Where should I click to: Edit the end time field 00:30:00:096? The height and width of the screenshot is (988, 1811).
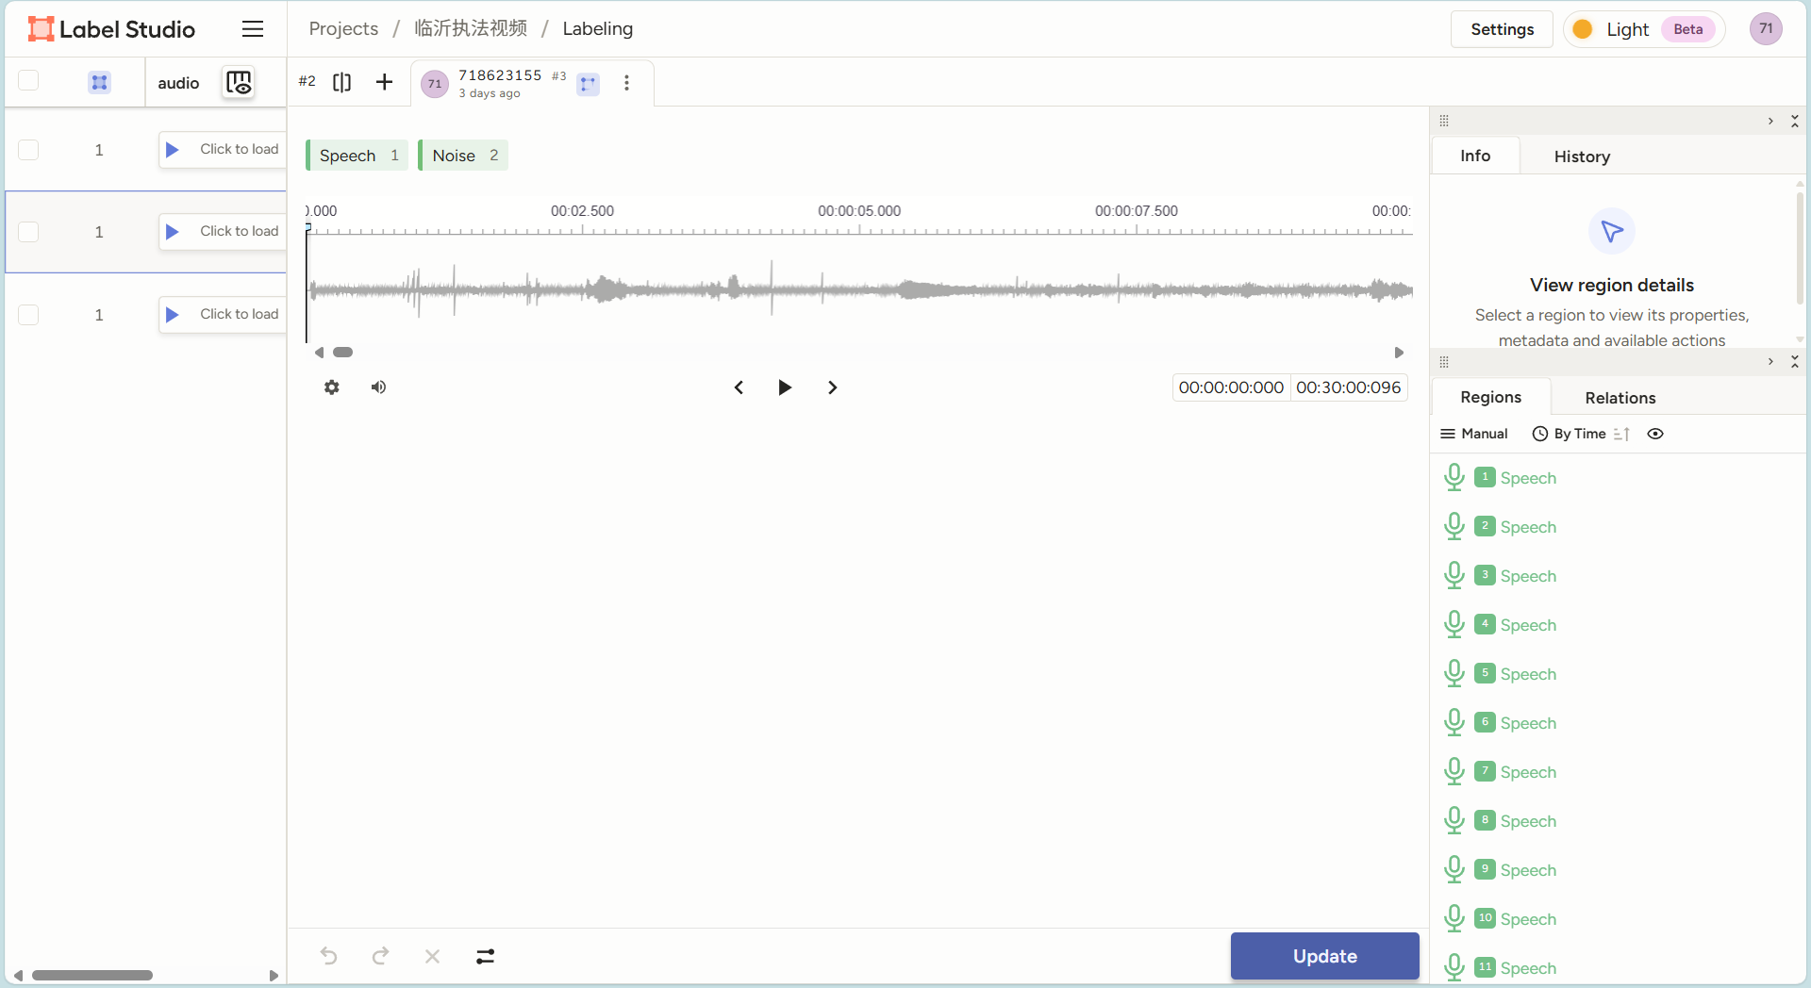(x=1348, y=387)
